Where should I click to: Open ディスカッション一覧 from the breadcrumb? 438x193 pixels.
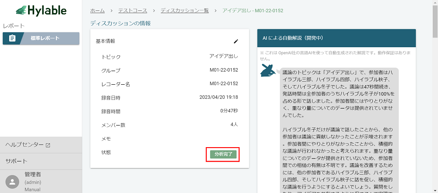[184, 10]
